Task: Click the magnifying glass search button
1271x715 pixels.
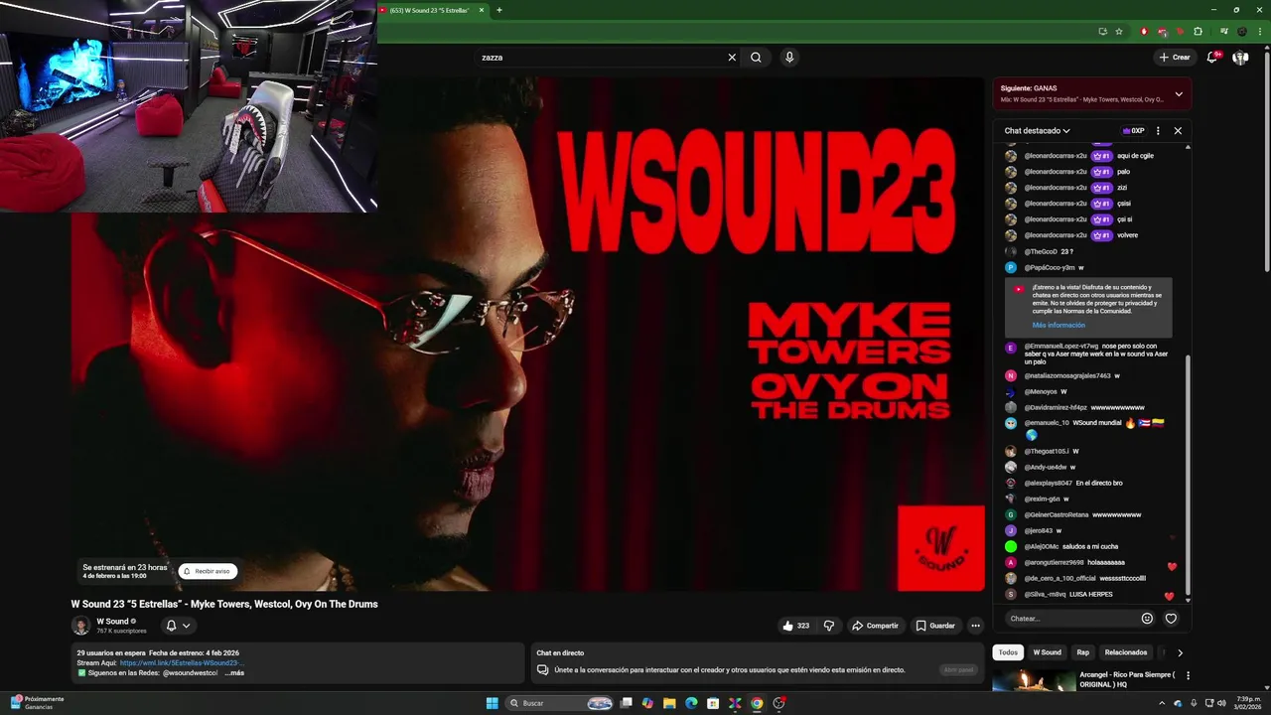Action: [x=756, y=58]
